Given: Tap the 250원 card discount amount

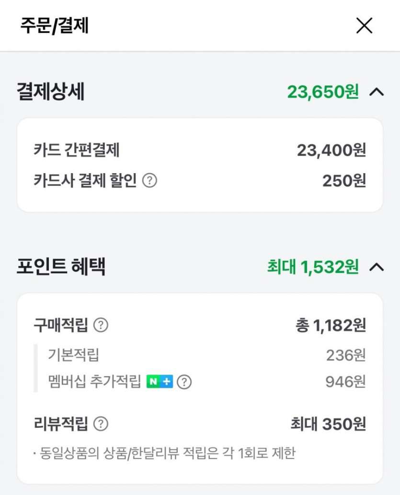Looking at the screenshot, I should [x=344, y=181].
